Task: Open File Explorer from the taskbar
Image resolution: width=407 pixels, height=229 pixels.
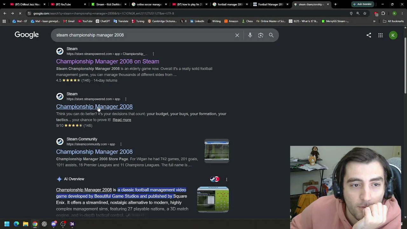Action: coord(25,224)
